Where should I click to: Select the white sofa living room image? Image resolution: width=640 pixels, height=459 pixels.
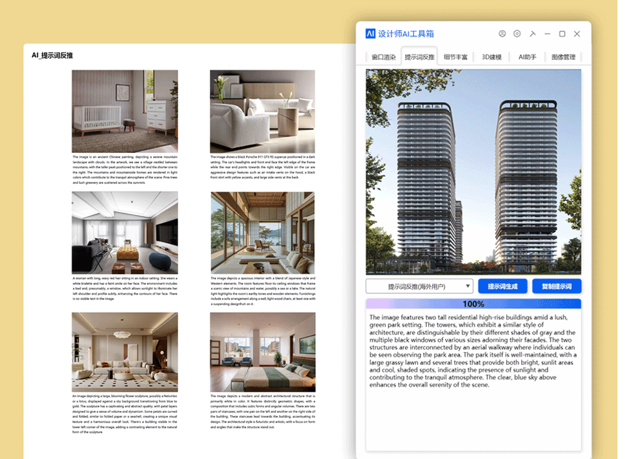[262, 111]
